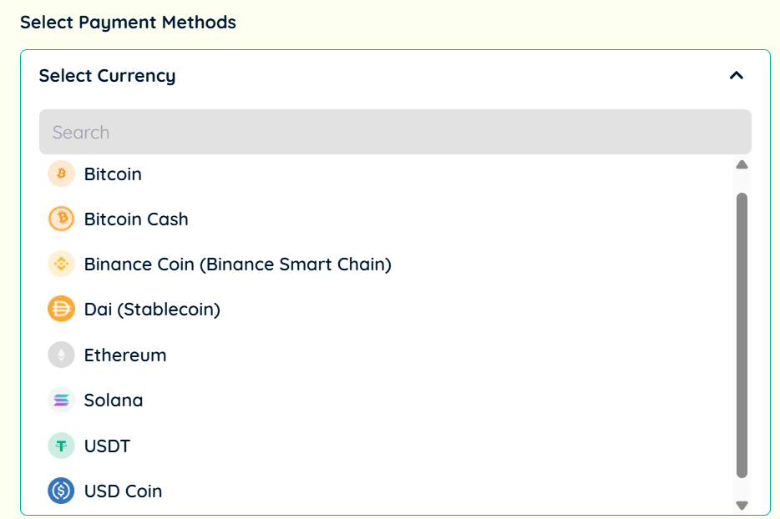This screenshot has width=780, height=519.
Task: Collapse the Select Currency chevron
Action: tap(736, 76)
